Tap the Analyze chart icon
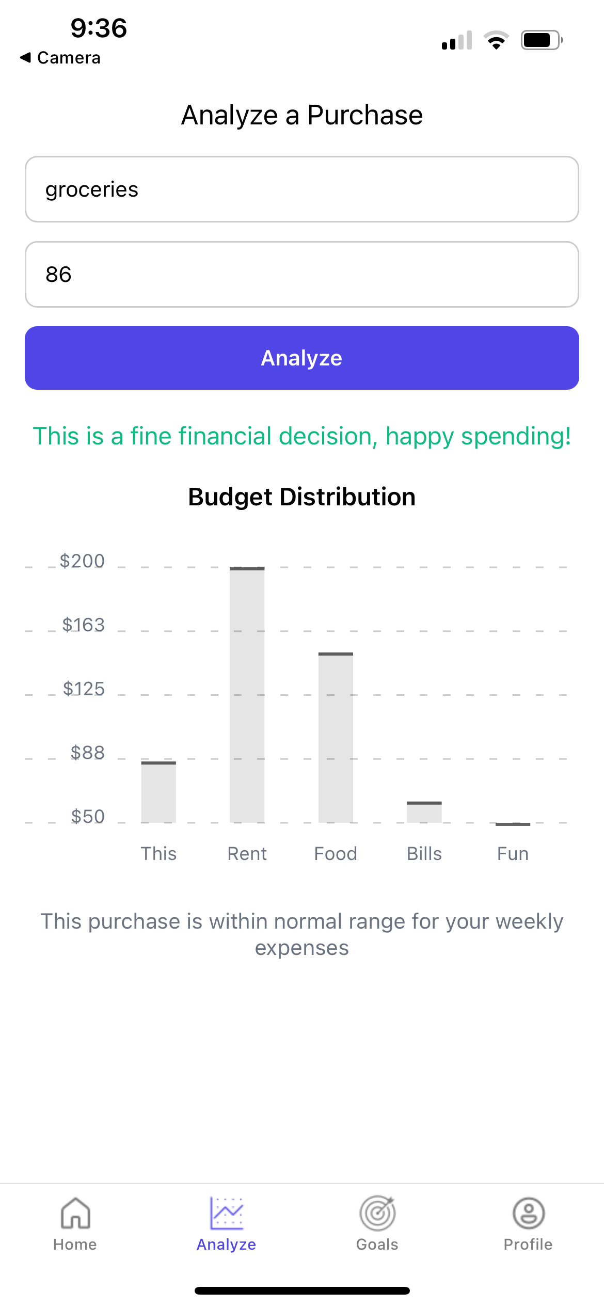 pyautogui.click(x=226, y=1213)
